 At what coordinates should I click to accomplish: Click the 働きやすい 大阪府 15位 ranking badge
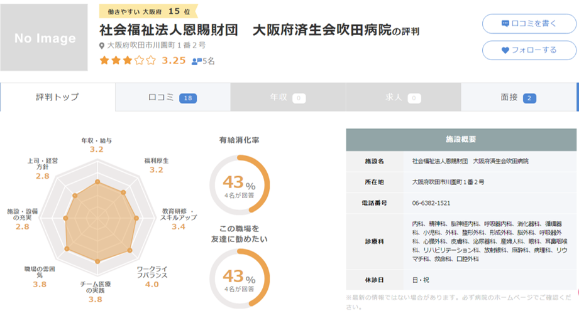pos(148,11)
